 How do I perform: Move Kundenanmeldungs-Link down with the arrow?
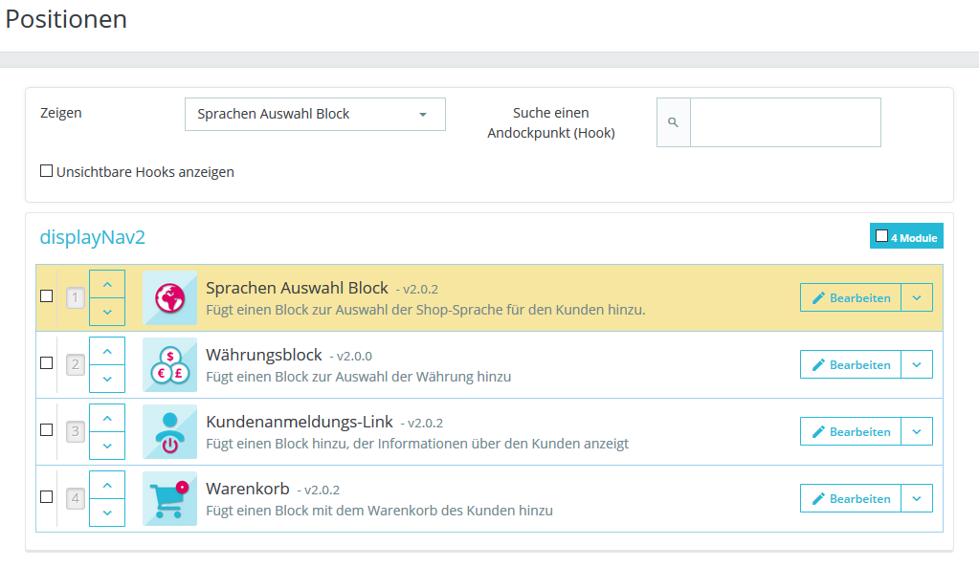tap(107, 446)
